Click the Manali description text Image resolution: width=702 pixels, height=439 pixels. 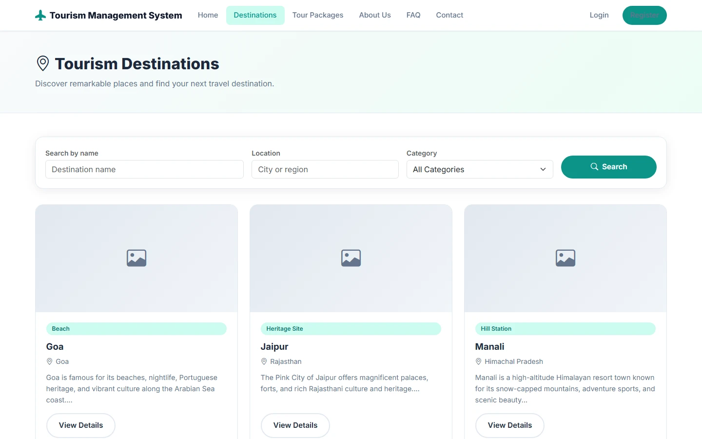[565, 389]
